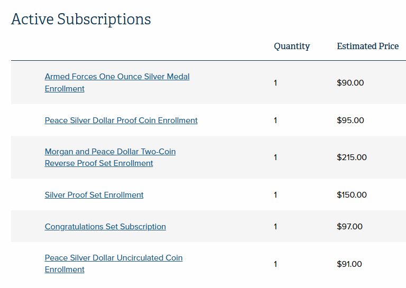Select the $150.00 estimated price

(x=352, y=195)
